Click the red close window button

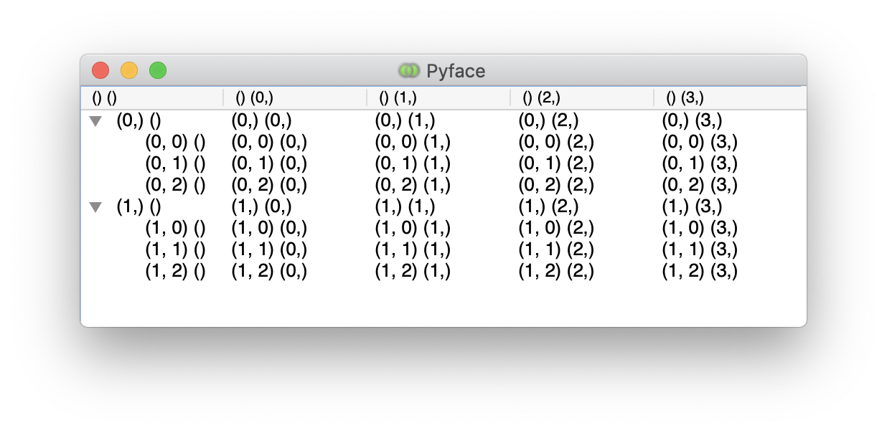click(100, 71)
